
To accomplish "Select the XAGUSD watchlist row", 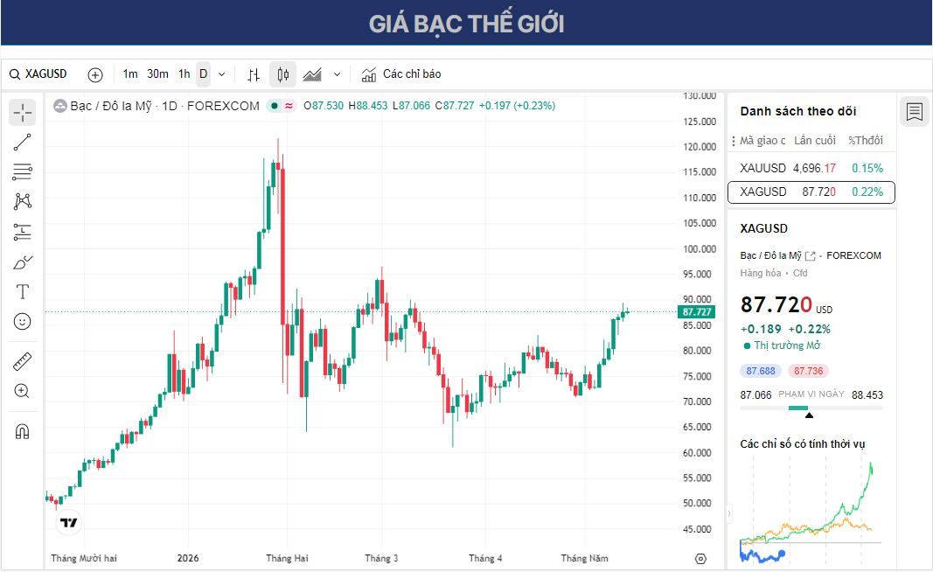I will click(x=811, y=192).
